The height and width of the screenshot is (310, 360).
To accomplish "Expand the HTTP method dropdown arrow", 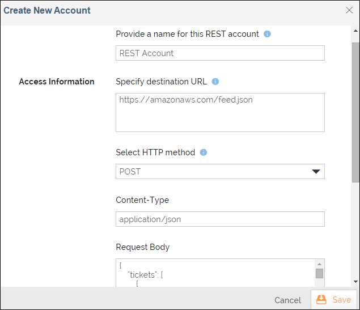I will pyautogui.click(x=316, y=172).
